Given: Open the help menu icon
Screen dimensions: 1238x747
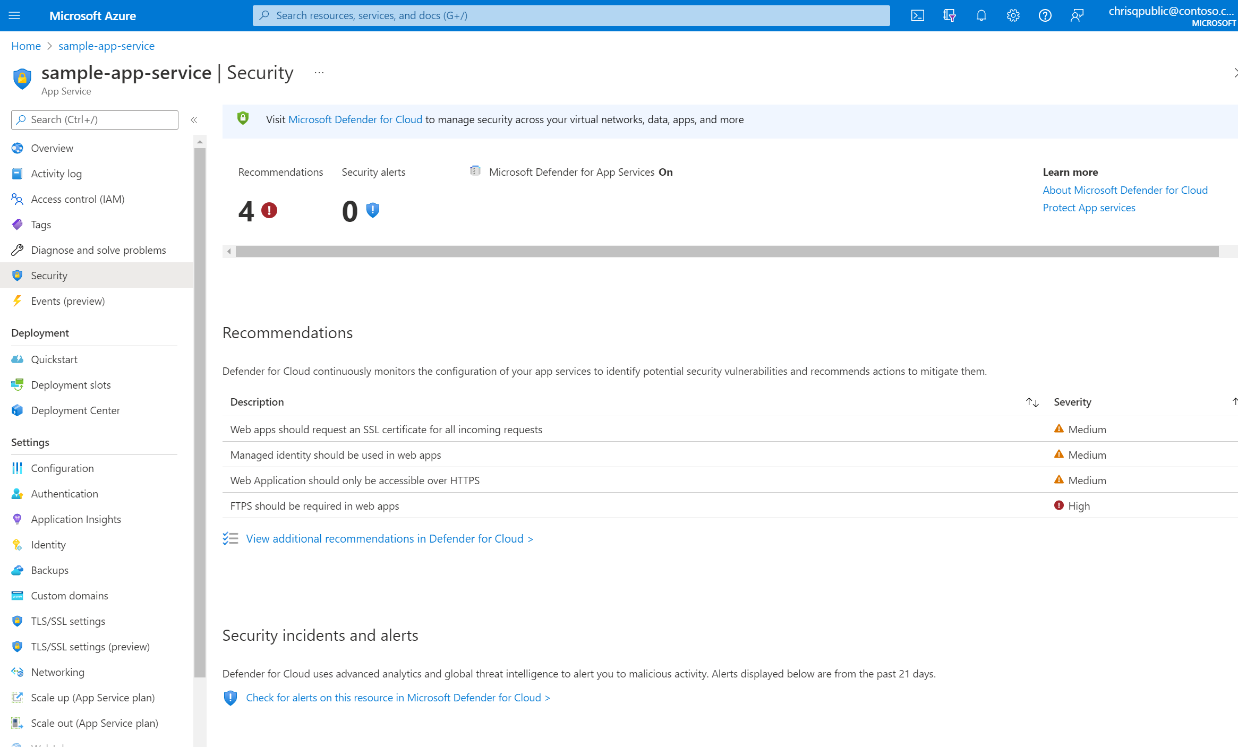Looking at the screenshot, I should [1045, 15].
